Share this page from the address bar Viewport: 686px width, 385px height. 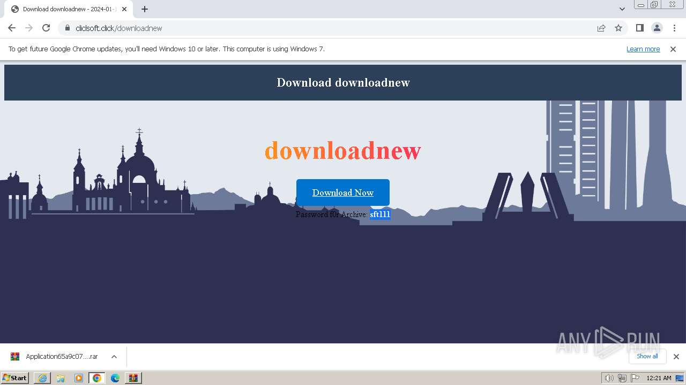pos(601,28)
